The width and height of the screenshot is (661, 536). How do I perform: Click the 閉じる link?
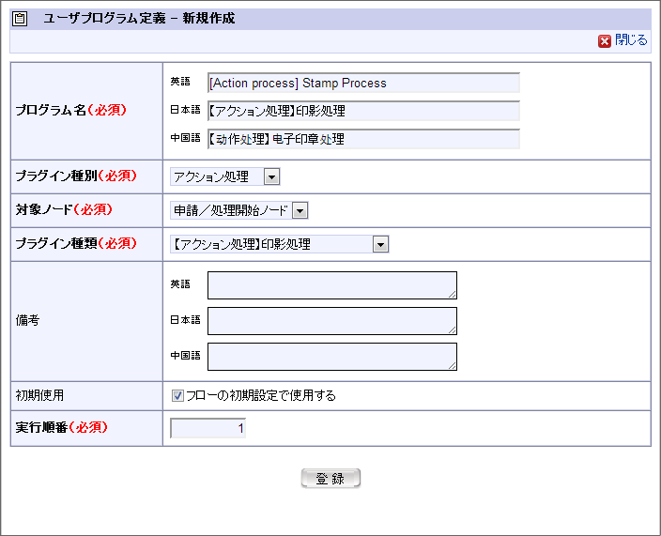click(631, 40)
